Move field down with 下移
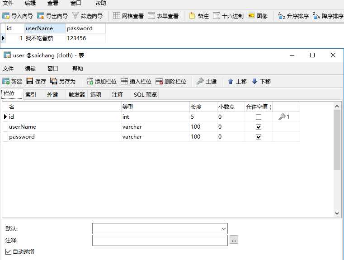 [261, 81]
